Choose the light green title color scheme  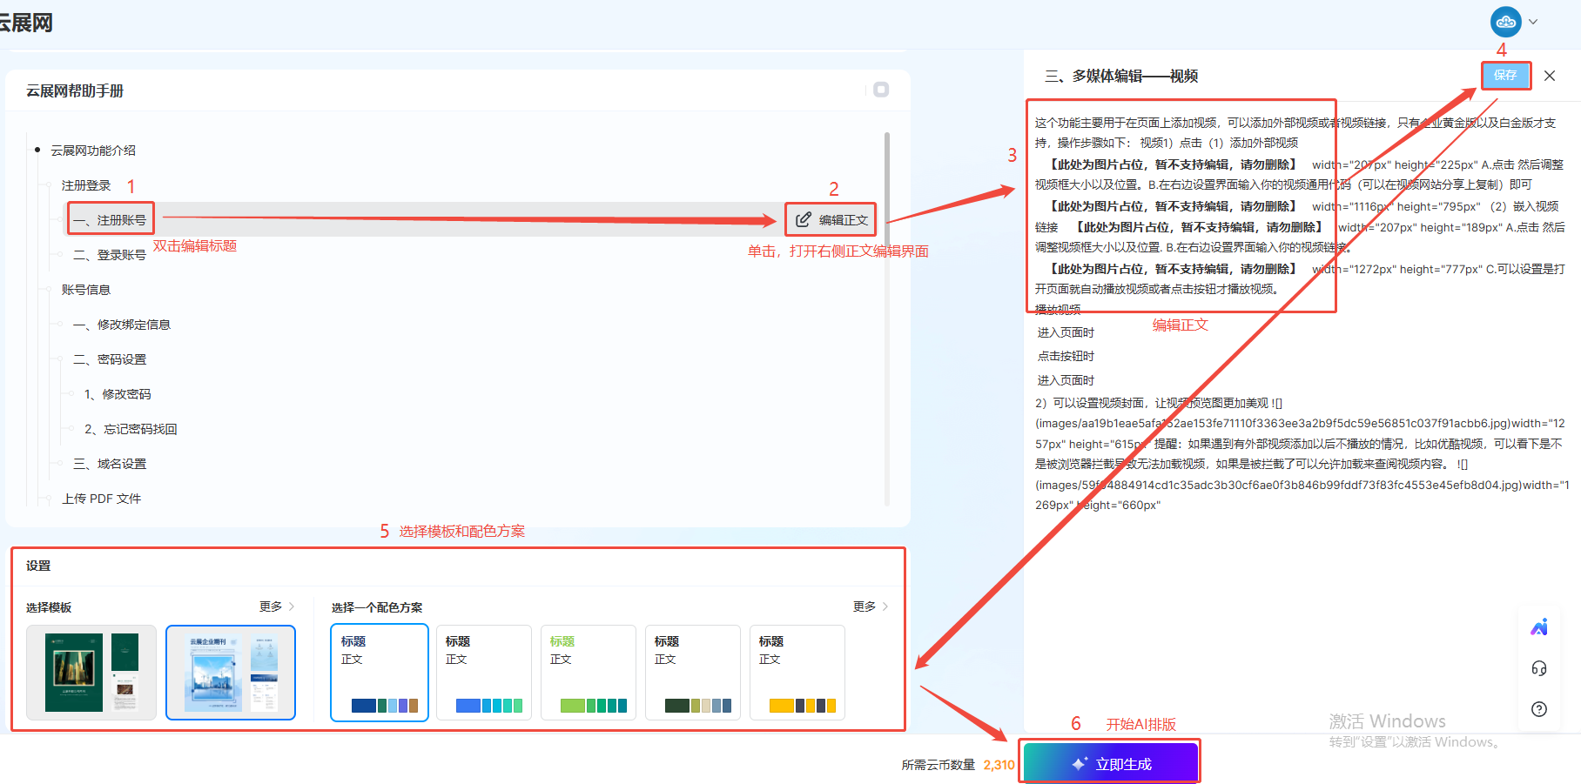pyautogui.click(x=589, y=673)
